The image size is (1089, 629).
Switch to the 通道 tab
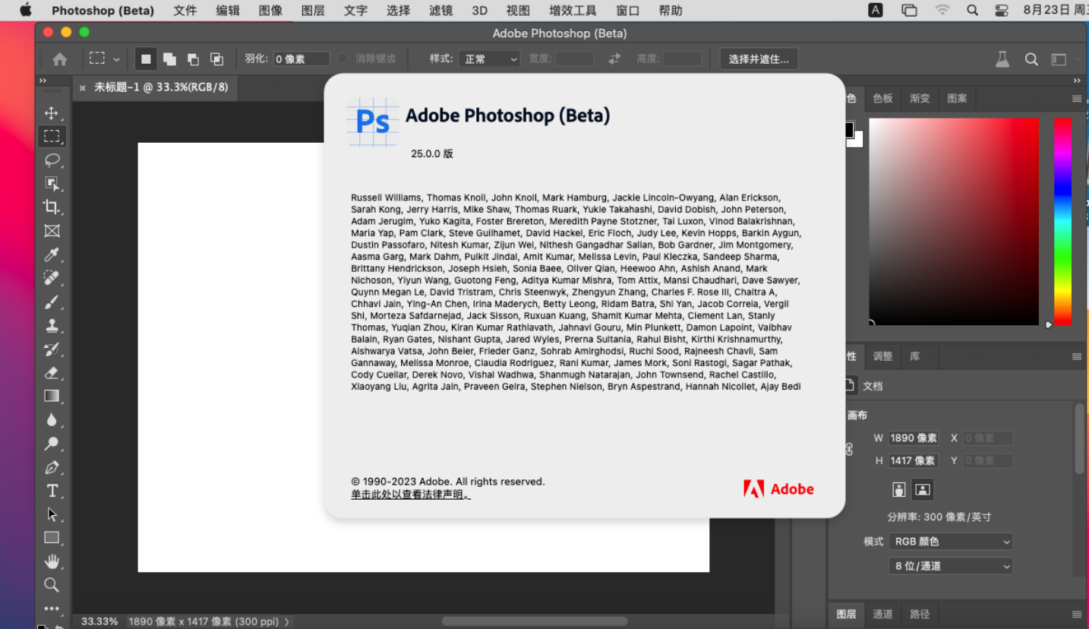tap(882, 614)
